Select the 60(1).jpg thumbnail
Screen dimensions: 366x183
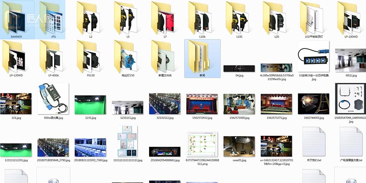350,60
